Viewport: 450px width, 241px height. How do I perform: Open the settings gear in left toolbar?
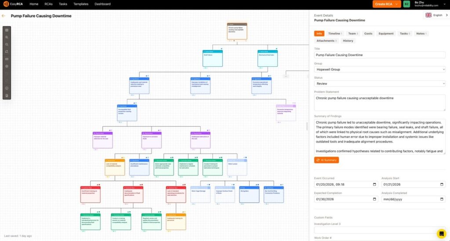point(7,66)
